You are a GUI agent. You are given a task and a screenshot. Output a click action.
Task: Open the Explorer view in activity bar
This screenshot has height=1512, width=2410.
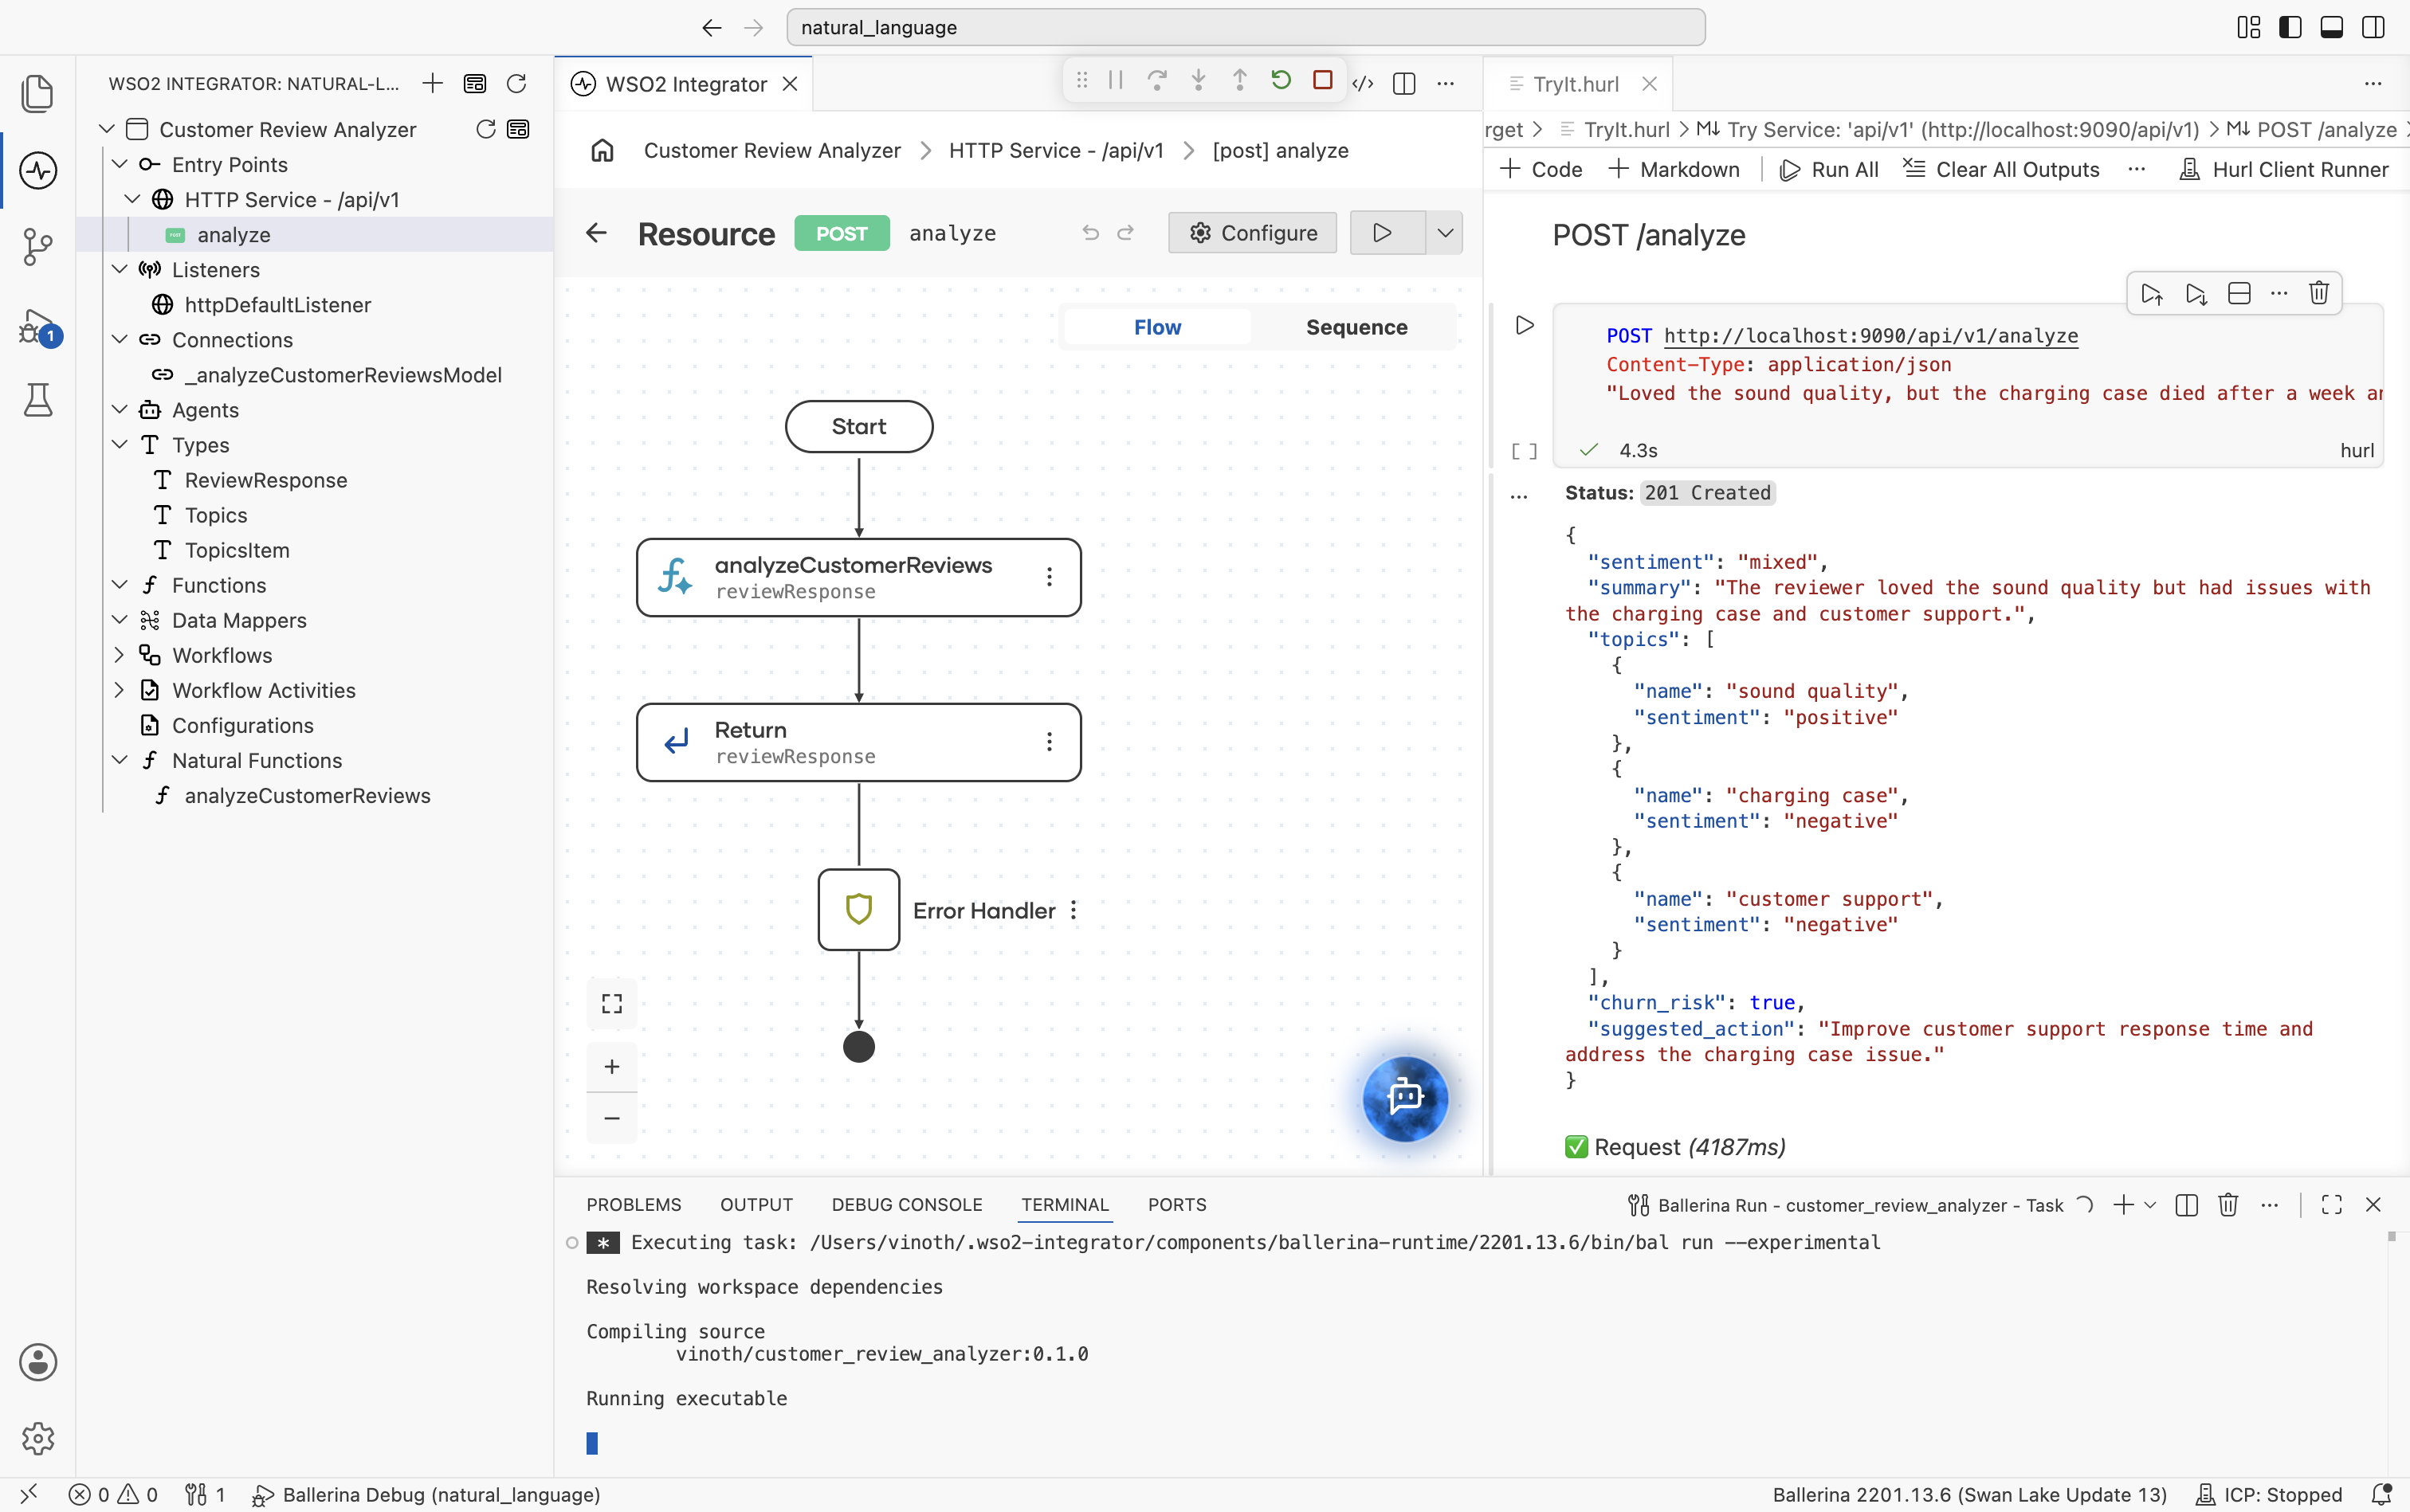coord(38,94)
